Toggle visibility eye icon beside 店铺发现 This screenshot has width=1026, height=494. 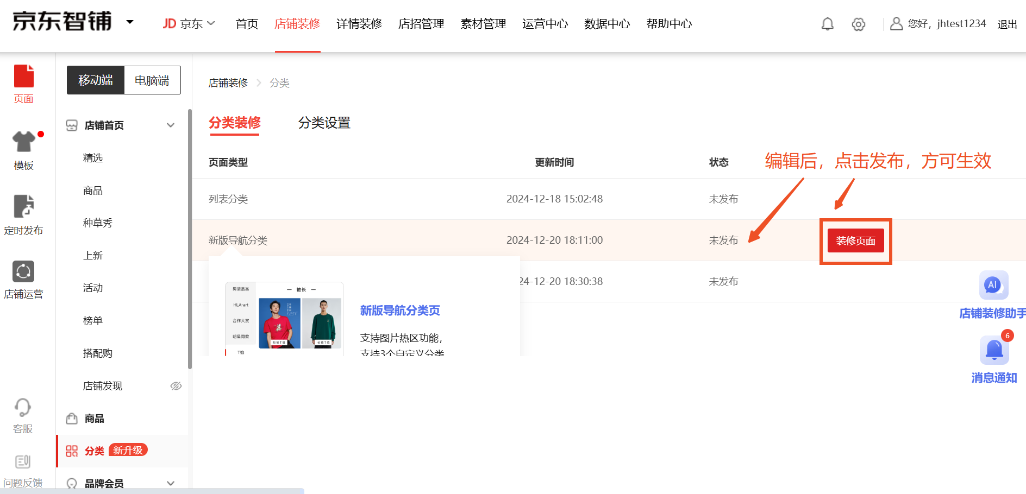coord(176,386)
